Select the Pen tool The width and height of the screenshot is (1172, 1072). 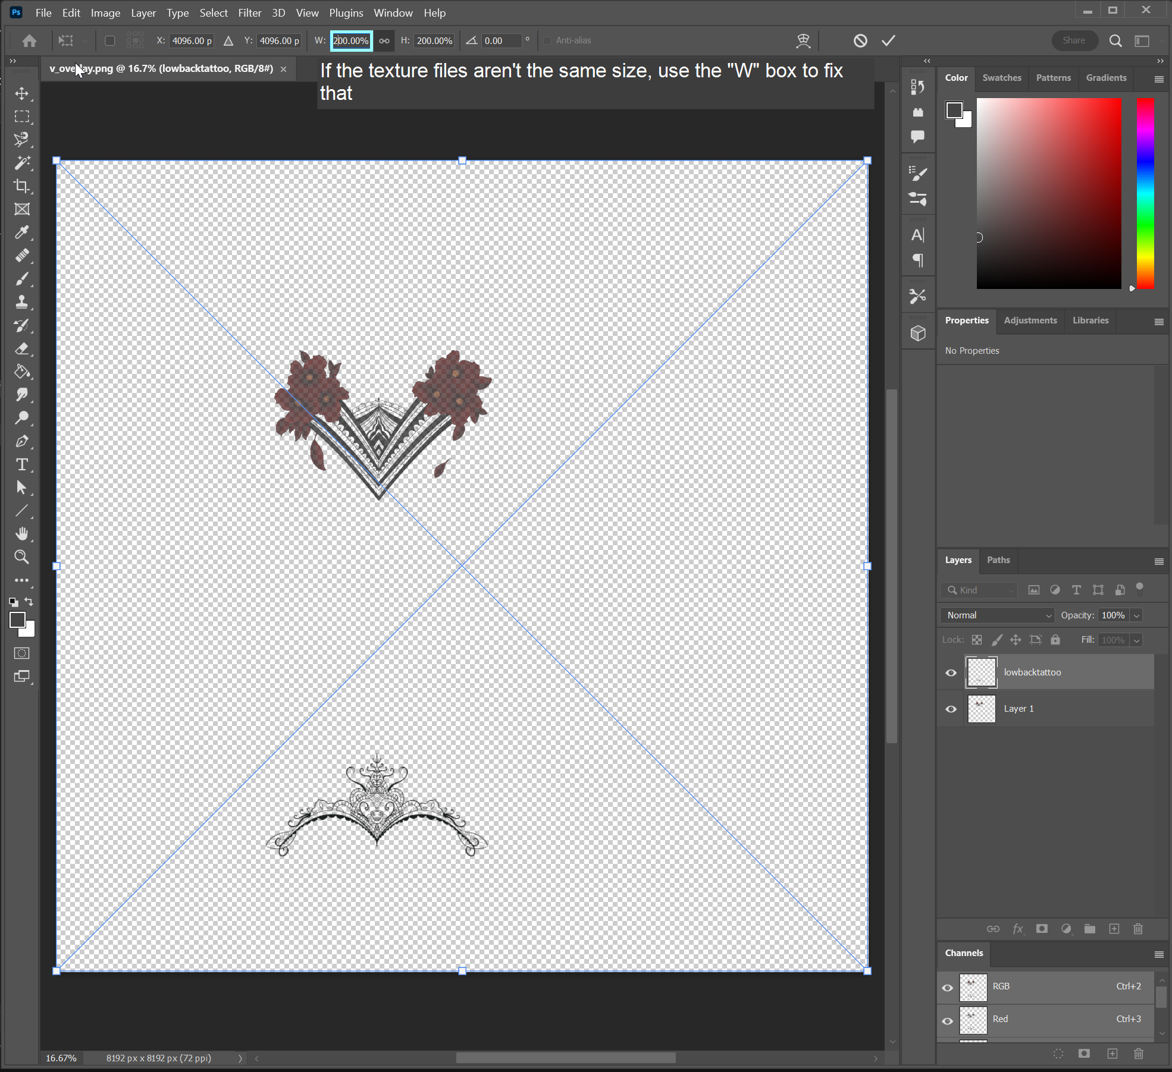(22, 441)
